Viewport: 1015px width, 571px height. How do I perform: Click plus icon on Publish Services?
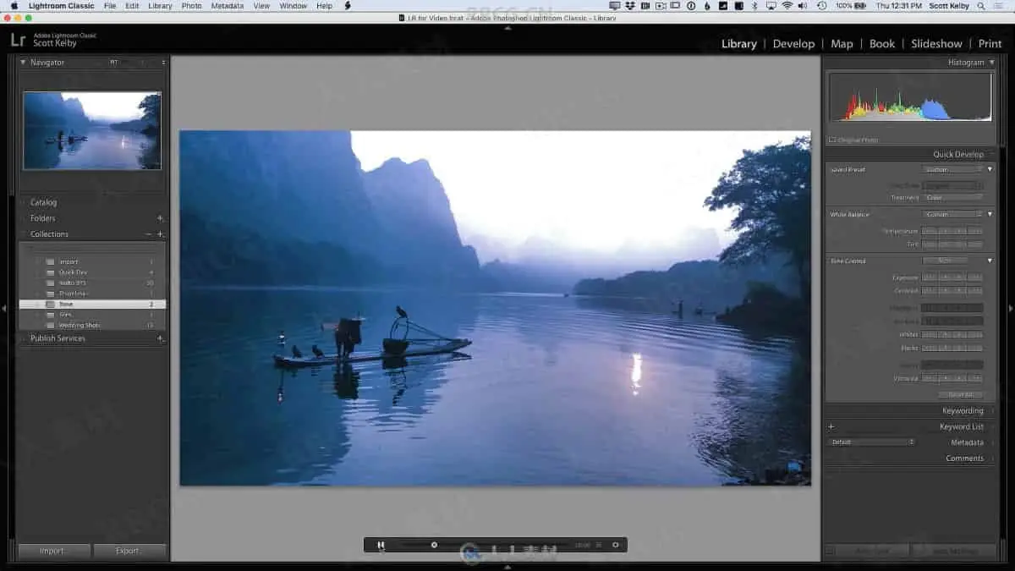point(160,338)
